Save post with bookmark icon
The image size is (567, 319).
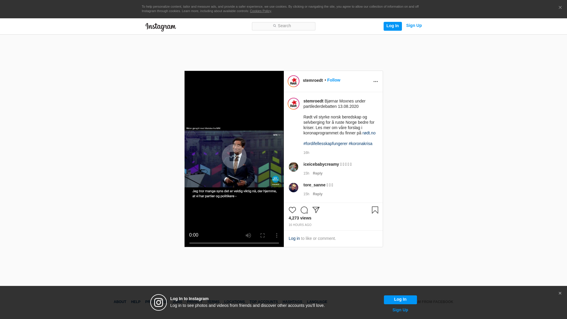pyautogui.click(x=375, y=210)
